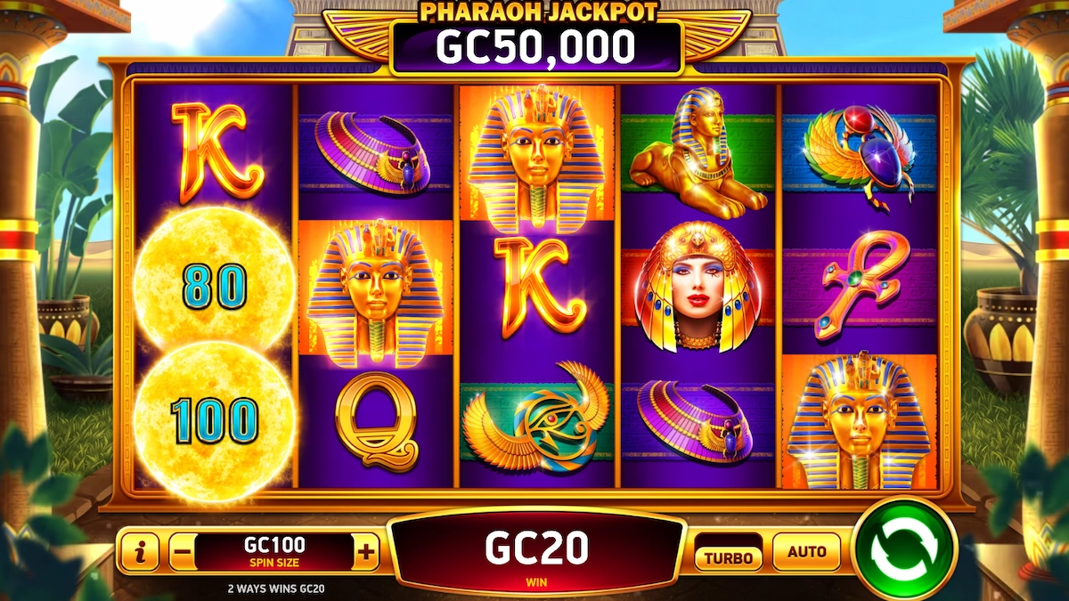Click the winged scarab beetle symbol

point(859,153)
